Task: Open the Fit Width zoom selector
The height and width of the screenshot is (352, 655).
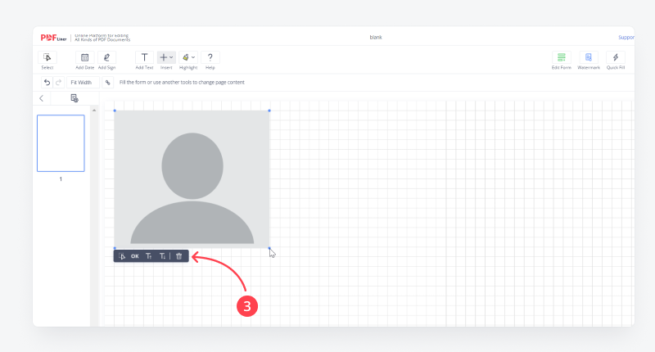Action: tap(83, 82)
